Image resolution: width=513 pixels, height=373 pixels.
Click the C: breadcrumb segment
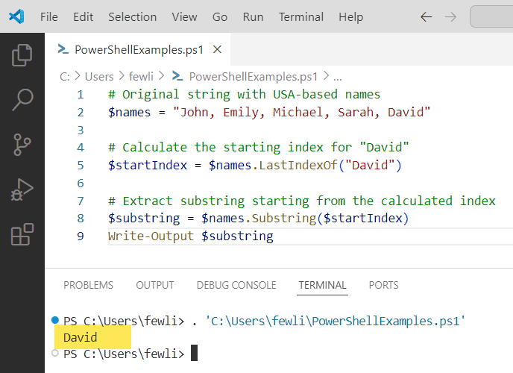64,77
